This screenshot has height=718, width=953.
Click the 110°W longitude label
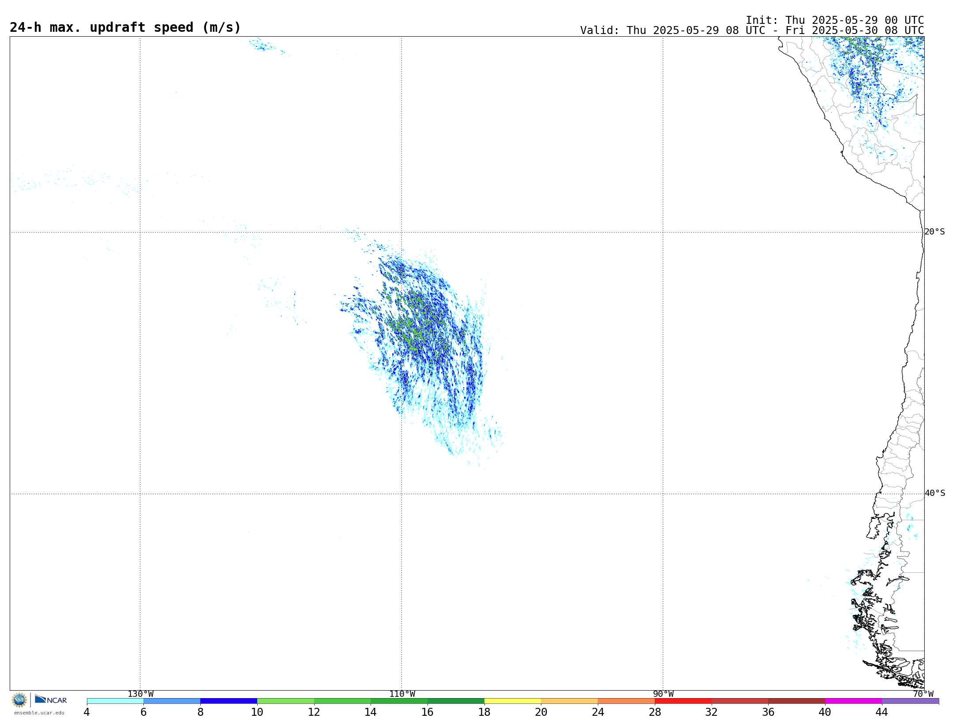pos(402,694)
